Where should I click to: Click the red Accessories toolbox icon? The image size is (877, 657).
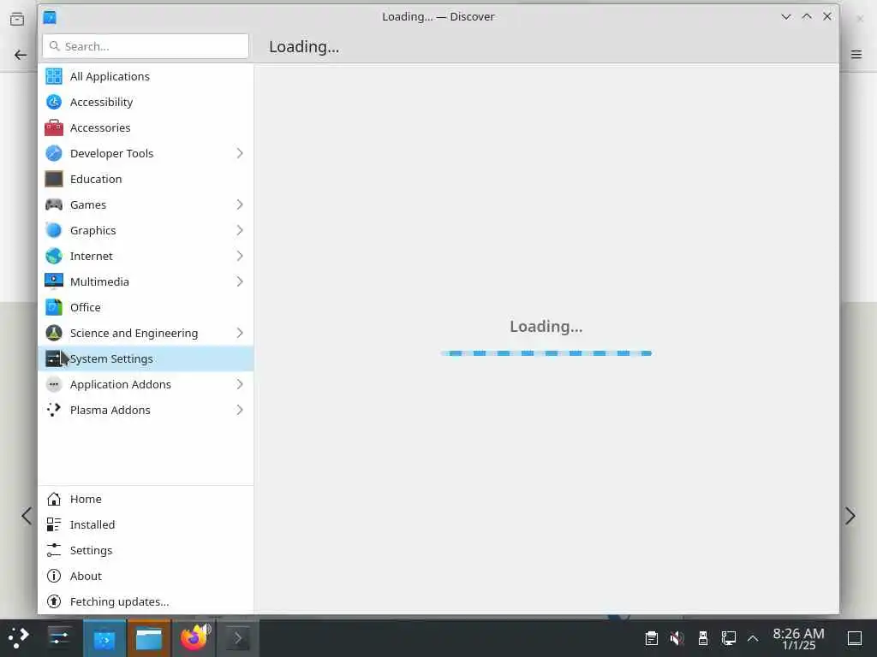tap(54, 128)
